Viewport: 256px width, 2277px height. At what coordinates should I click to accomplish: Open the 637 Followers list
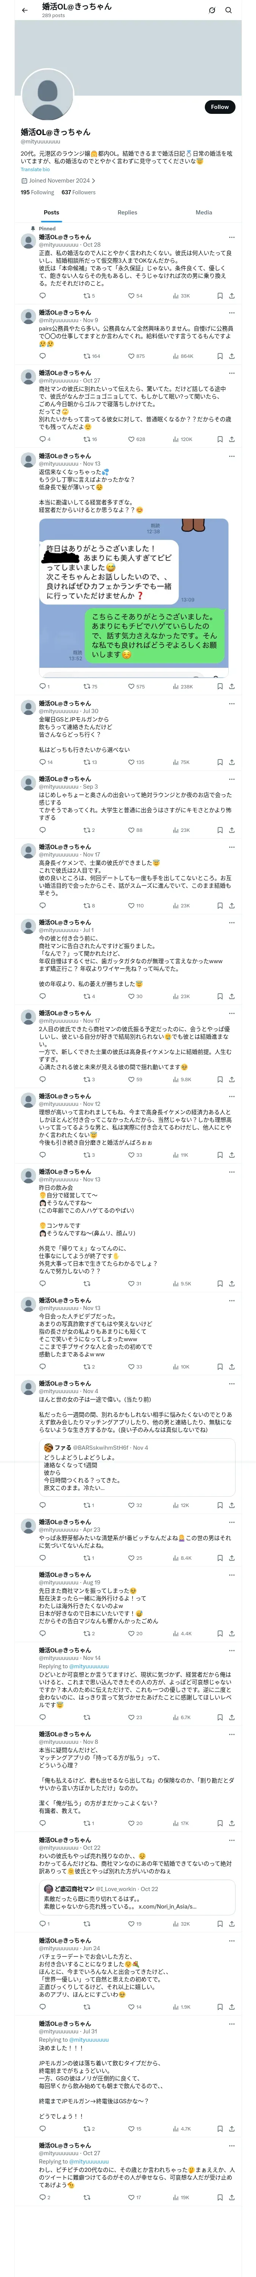coord(79,192)
